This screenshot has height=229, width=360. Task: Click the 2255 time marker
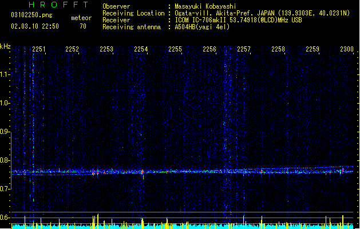pos(175,49)
